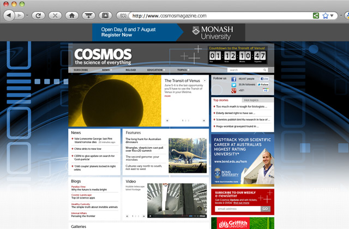Open the NEWS navigation menu
This screenshot has width=349, height=229.
[106, 70]
